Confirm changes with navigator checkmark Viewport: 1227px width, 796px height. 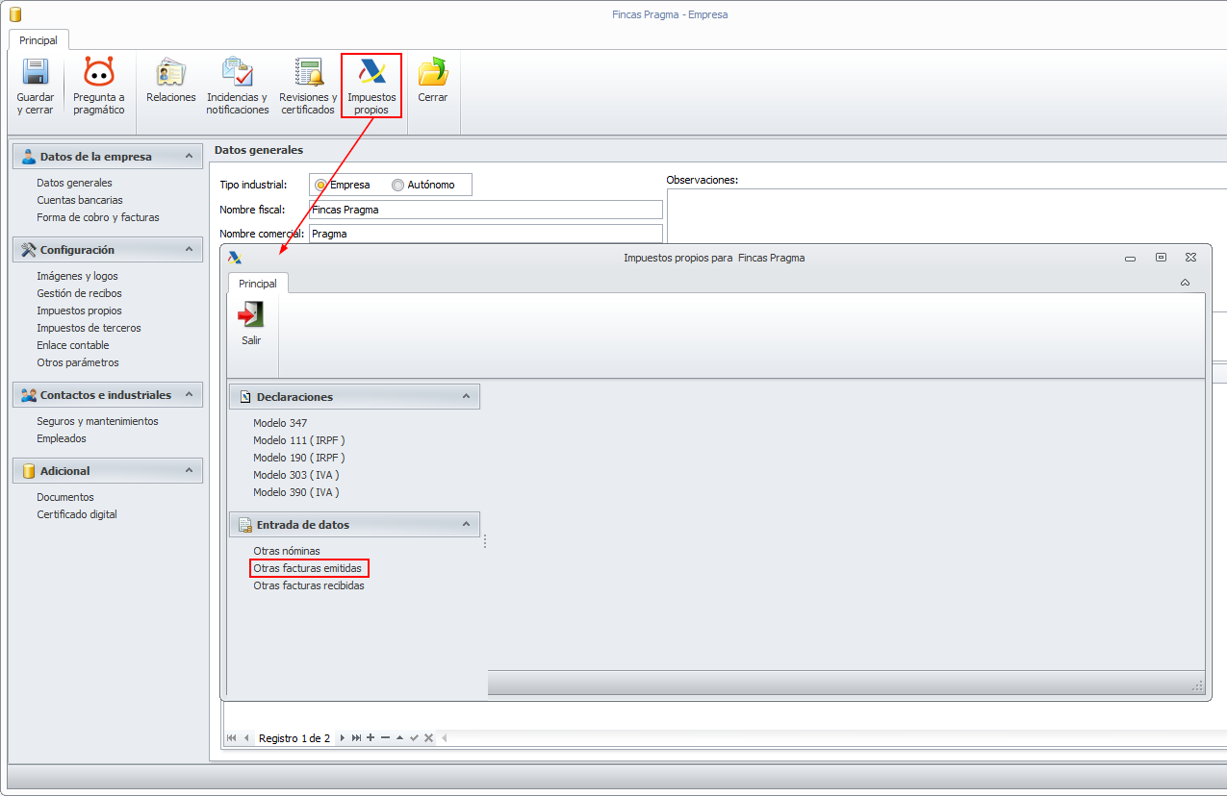414,738
